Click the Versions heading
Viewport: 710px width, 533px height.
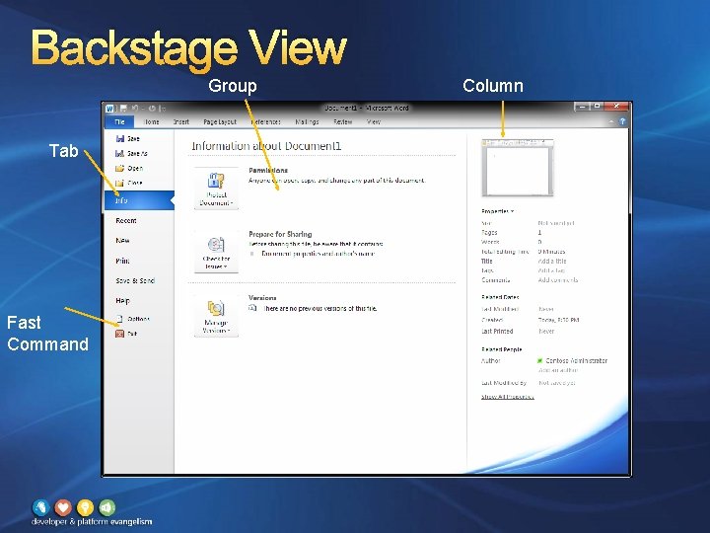click(262, 298)
